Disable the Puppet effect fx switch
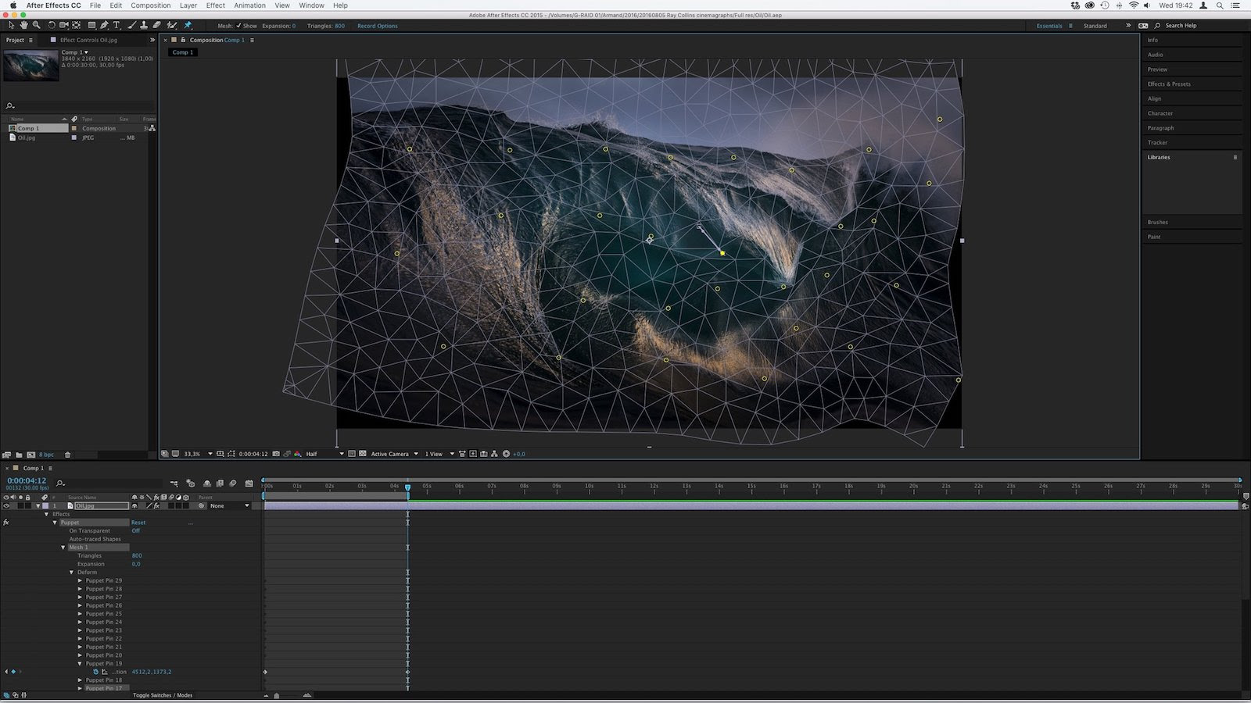This screenshot has height=703, width=1251. coord(6,523)
